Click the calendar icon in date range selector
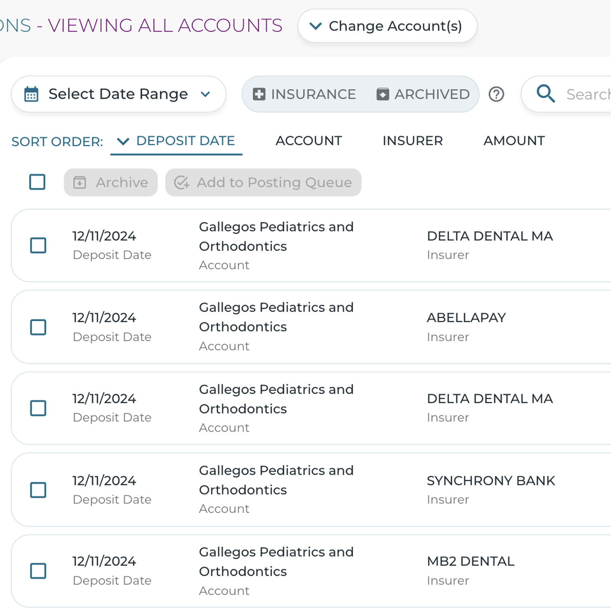Screen dimensions: 611x611 pyautogui.click(x=31, y=94)
